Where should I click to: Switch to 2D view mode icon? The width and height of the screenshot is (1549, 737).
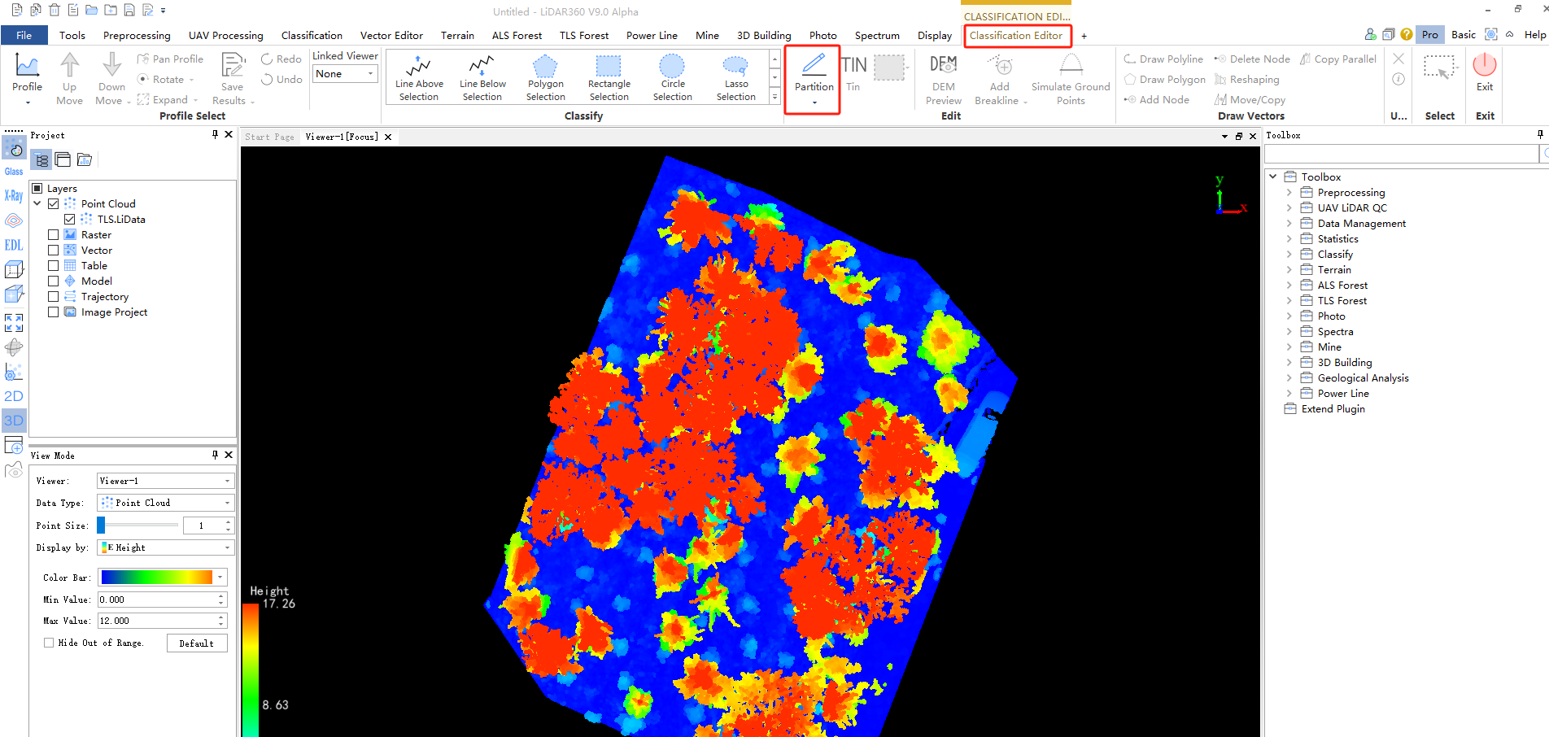point(14,396)
